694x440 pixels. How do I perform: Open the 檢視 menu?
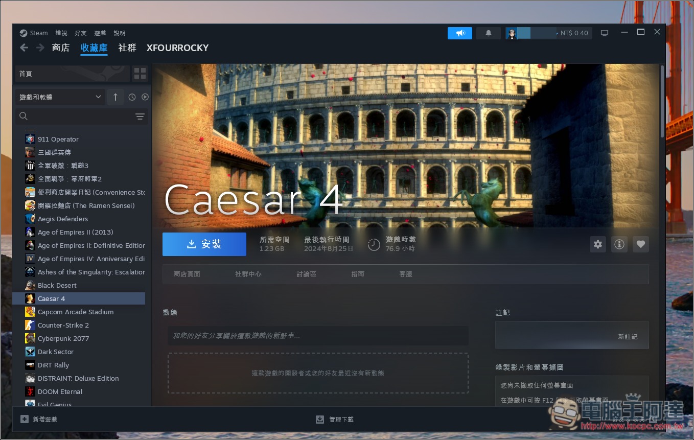61,33
